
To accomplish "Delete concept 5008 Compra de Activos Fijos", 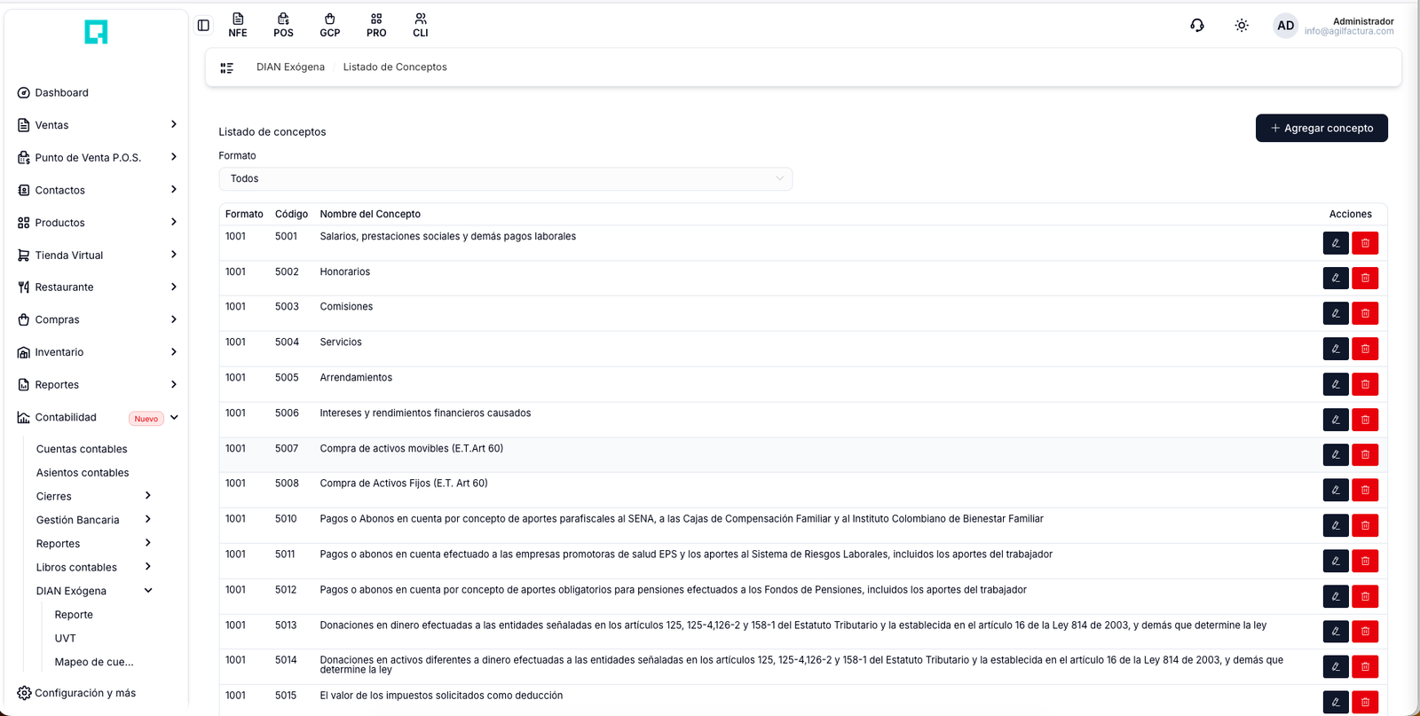I will tap(1365, 490).
